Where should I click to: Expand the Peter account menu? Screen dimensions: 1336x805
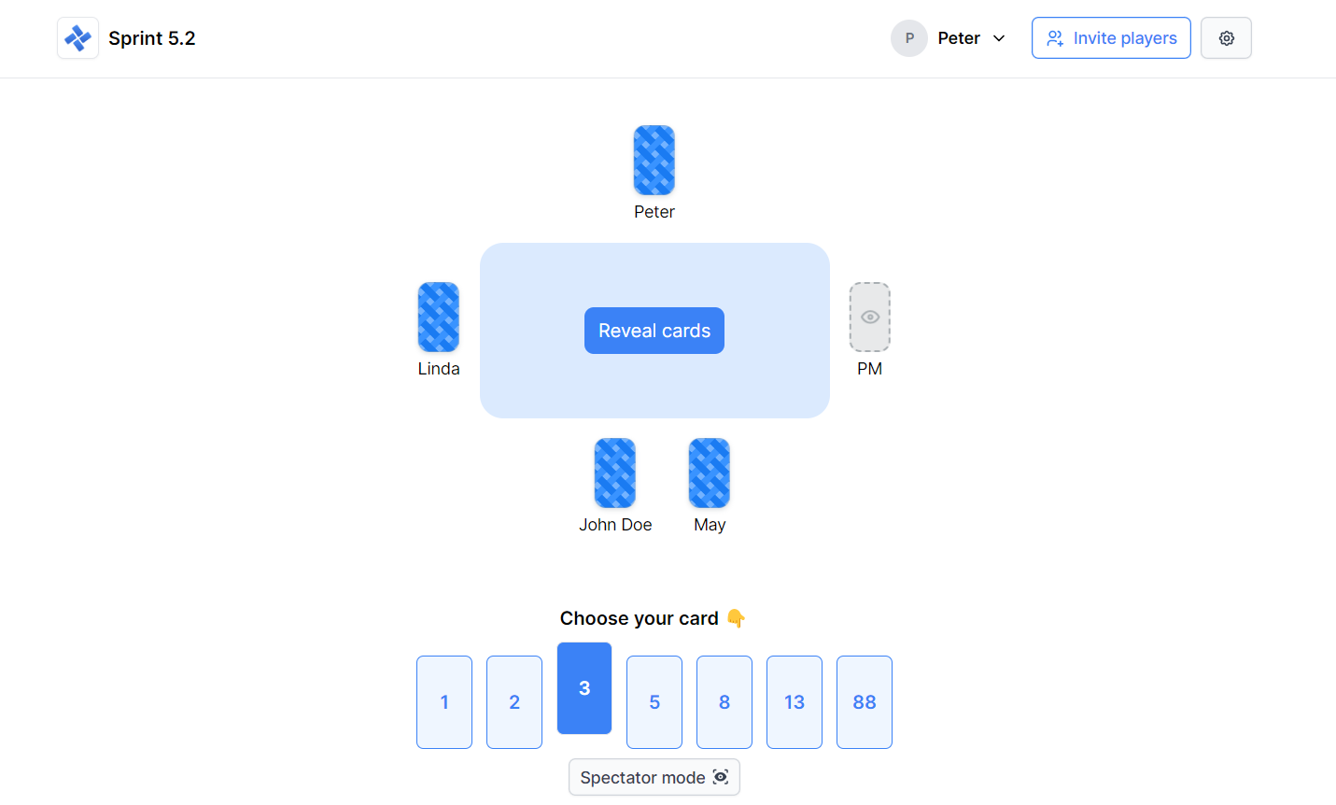pos(949,37)
